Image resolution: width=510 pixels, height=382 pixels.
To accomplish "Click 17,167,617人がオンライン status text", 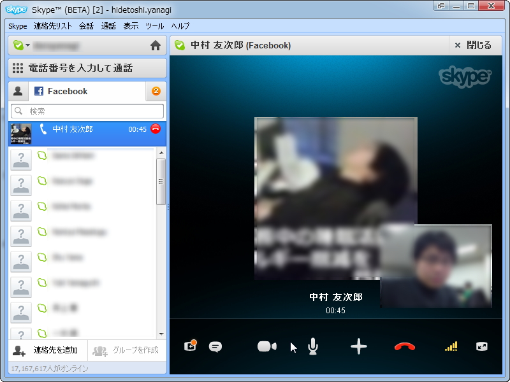I will tap(50, 369).
